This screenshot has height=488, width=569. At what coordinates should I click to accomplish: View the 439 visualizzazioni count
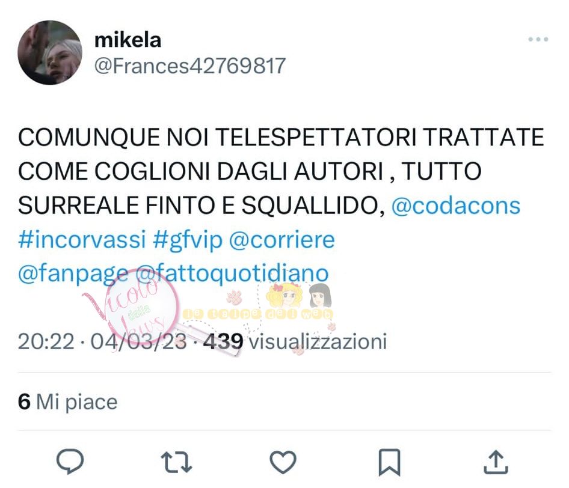point(295,341)
